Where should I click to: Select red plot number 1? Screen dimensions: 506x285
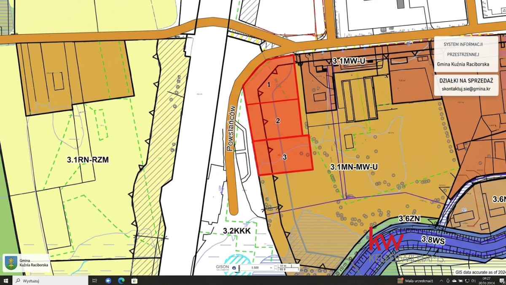(x=269, y=84)
